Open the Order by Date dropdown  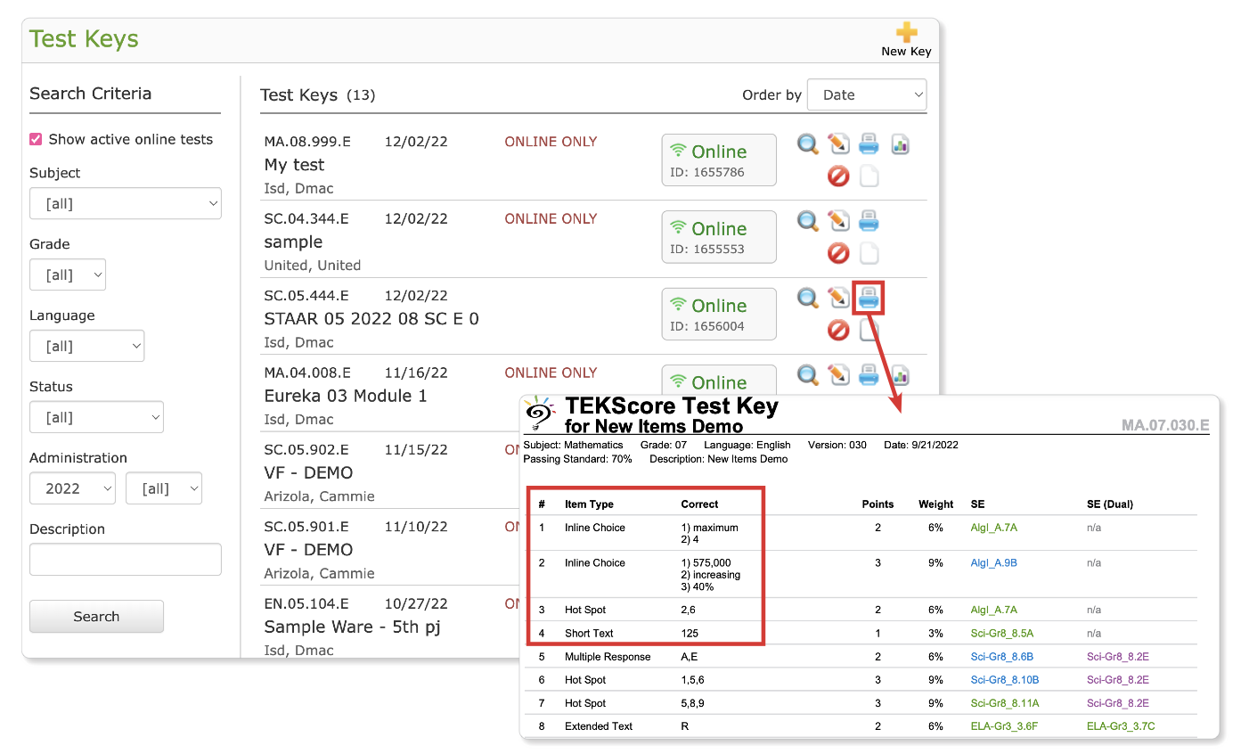[867, 94]
